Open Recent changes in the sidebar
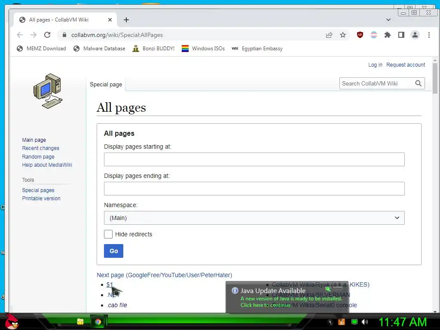This screenshot has height=330, width=440. tap(41, 148)
